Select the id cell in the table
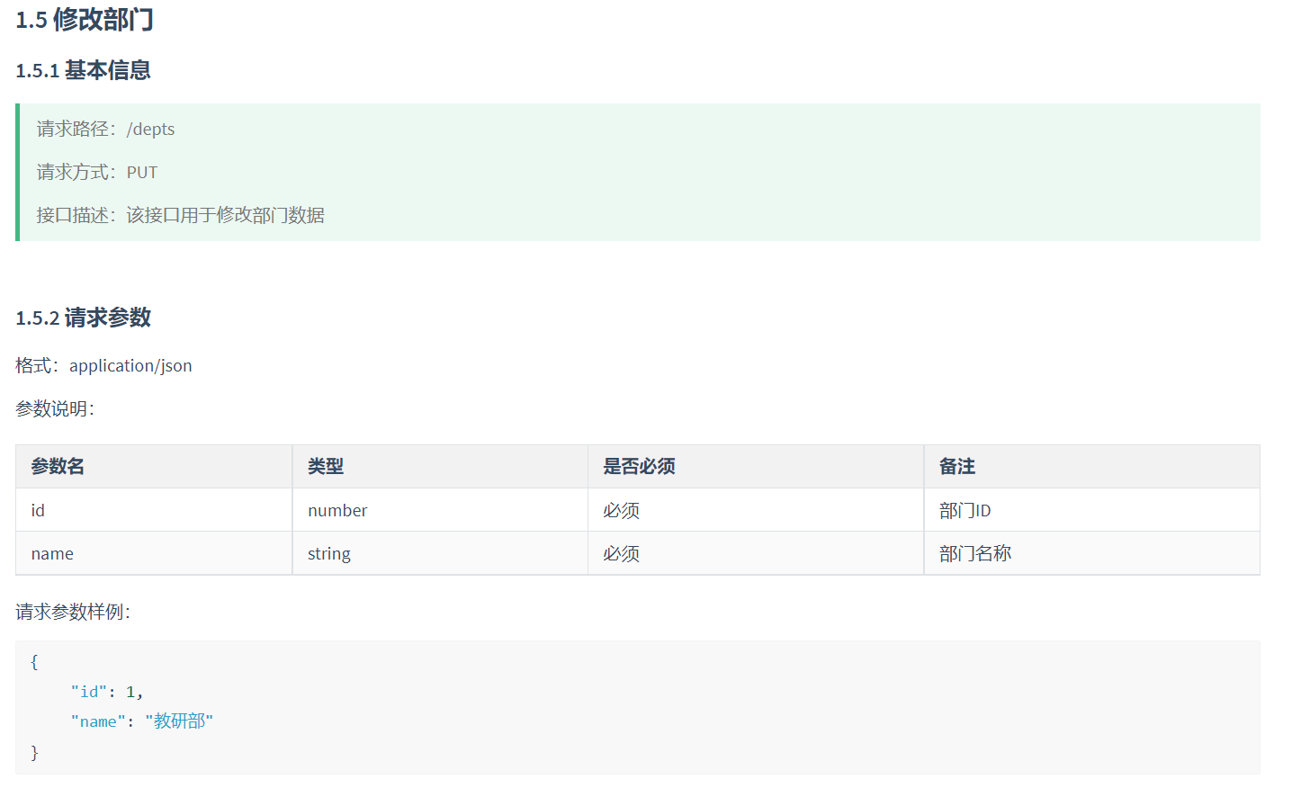 (38, 511)
